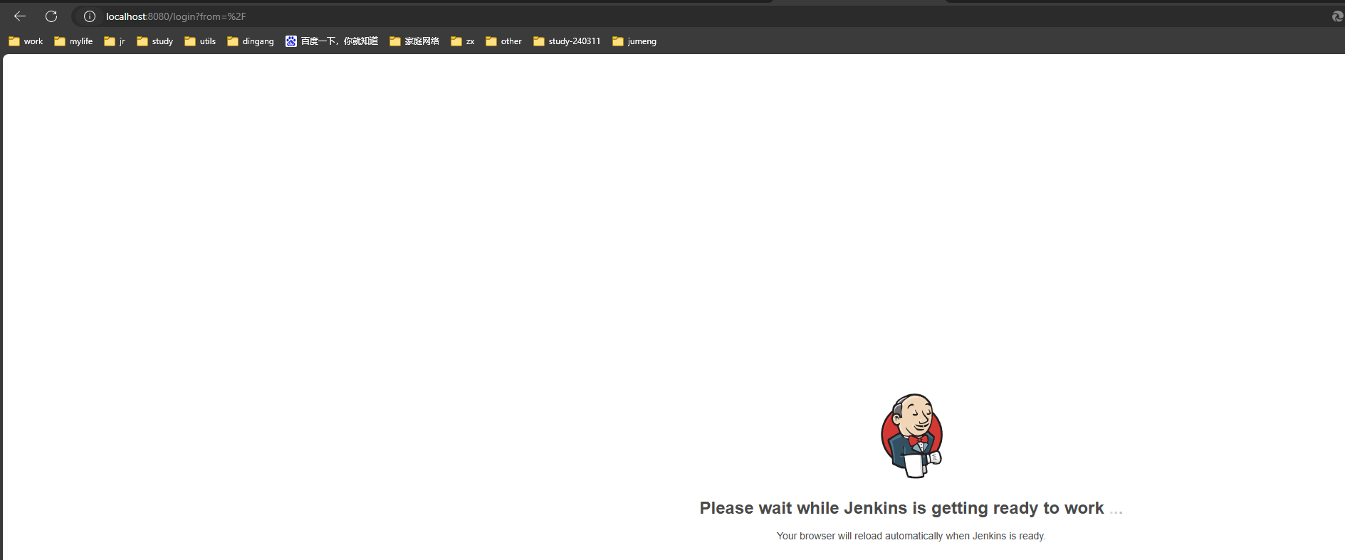Open the study bookmarks folder
Screen dimensions: 1345x560
click(x=155, y=41)
